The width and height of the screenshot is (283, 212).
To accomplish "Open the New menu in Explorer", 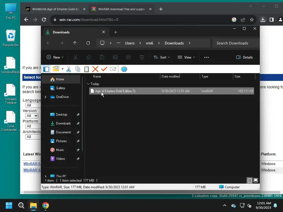I will pos(55,57).
